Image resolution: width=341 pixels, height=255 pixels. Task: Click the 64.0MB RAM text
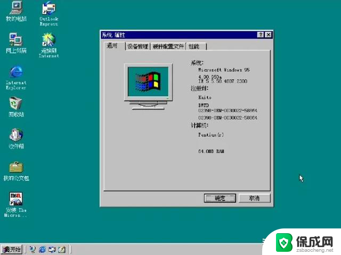pos(211,151)
